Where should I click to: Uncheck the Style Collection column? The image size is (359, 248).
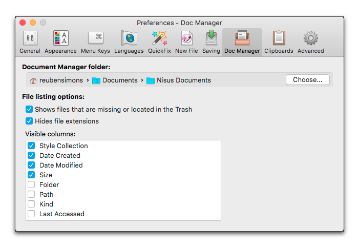31,146
